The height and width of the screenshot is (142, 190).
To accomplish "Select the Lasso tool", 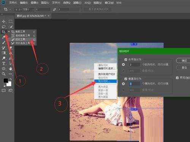I will point(3,27).
